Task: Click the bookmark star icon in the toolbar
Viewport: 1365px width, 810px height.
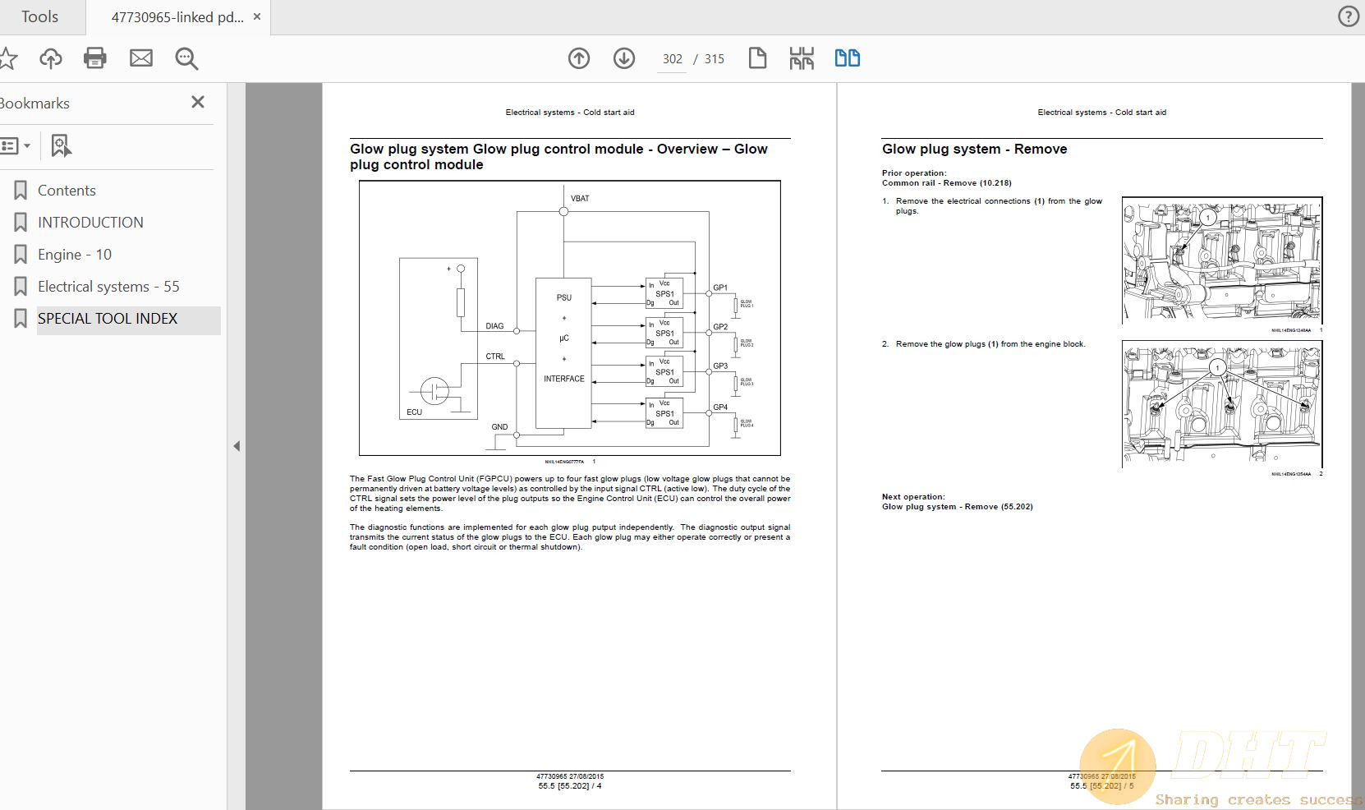Action: tap(7, 58)
